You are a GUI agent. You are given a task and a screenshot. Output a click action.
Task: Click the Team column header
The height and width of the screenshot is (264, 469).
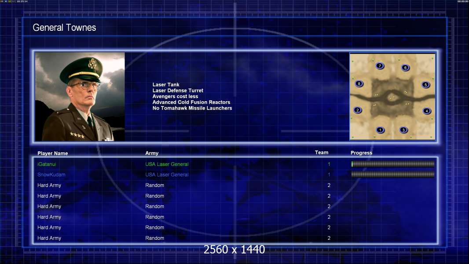coord(322,153)
